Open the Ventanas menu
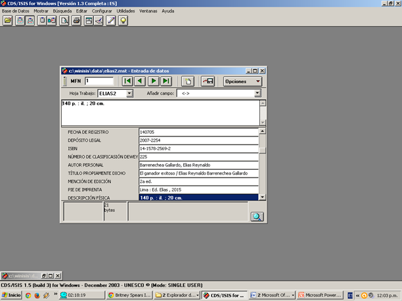 pos(148,11)
